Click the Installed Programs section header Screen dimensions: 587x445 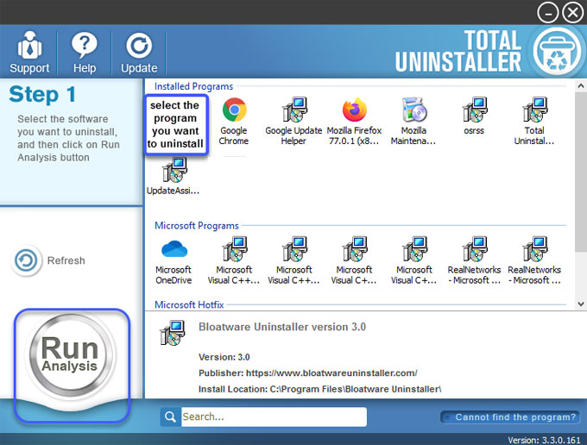click(x=193, y=86)
